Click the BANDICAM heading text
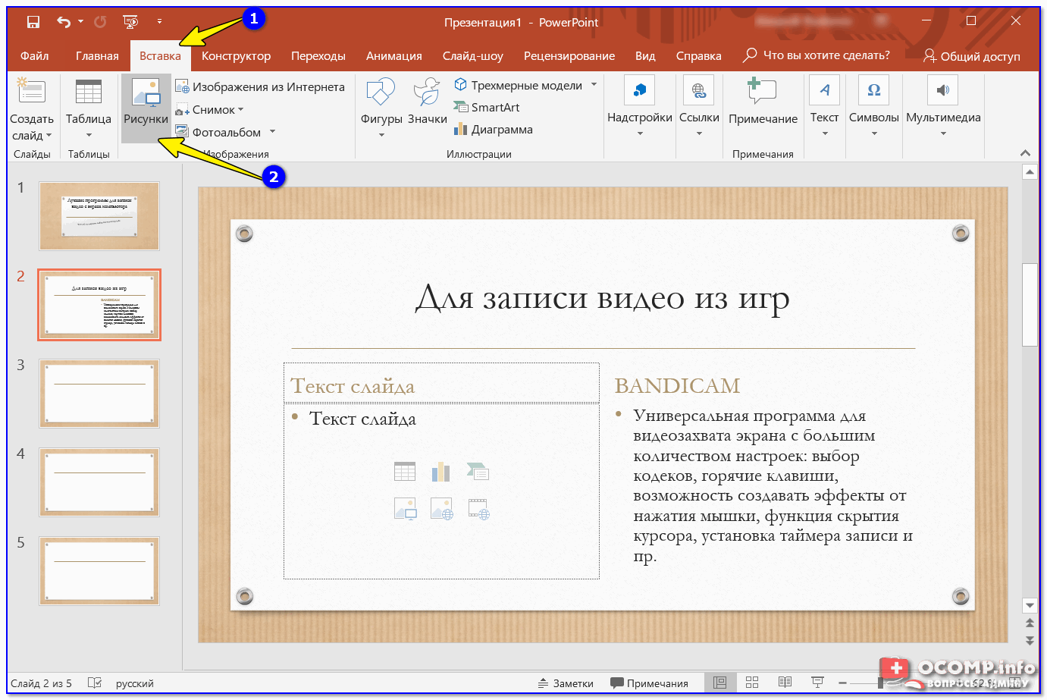This screenshot has width=1047, height=700. tap(677, 386)
